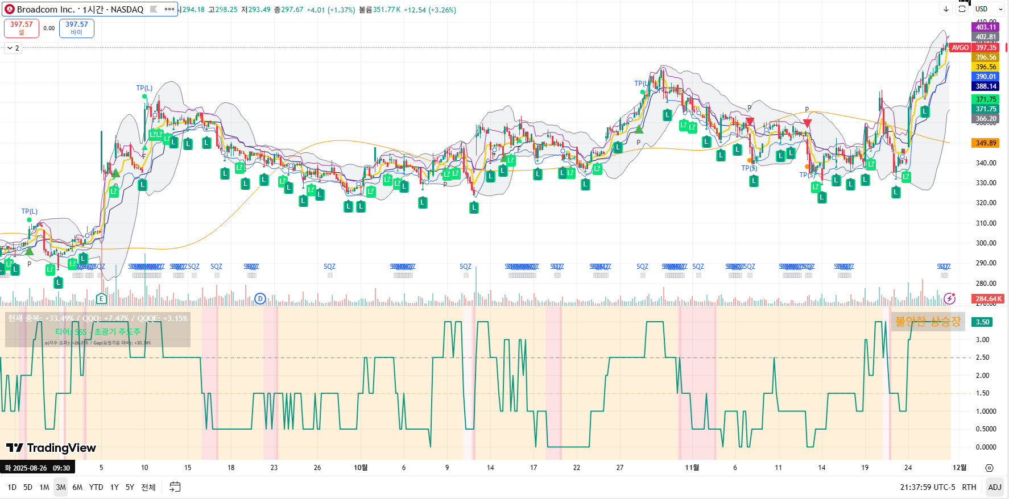Click the red AVGO price label
The image size is (1009, 499).
point(960,48)
